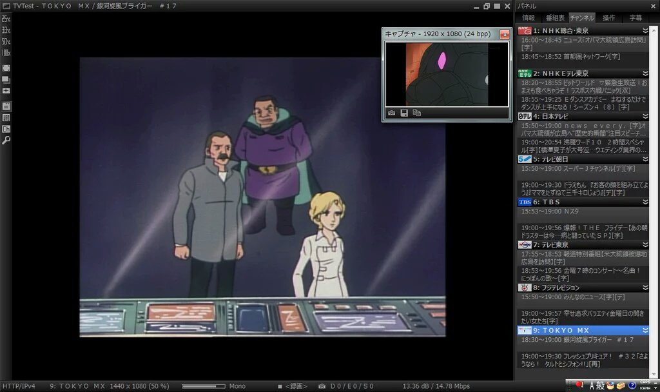This screenshot has height=392, width=660.
Task: Click the NHK G channel logo
Action: pos(525,31)
